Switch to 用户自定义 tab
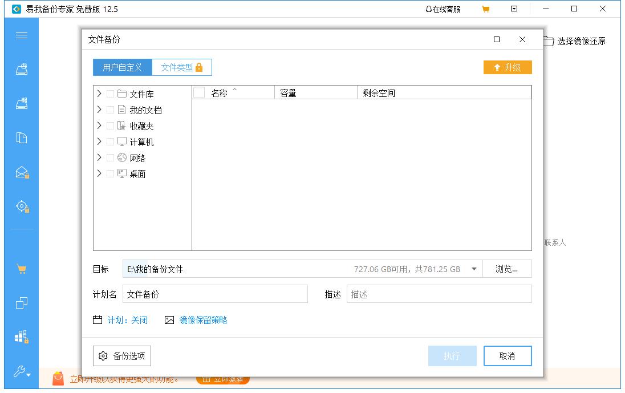Screen dimensions: 625x393 point(123,67)
